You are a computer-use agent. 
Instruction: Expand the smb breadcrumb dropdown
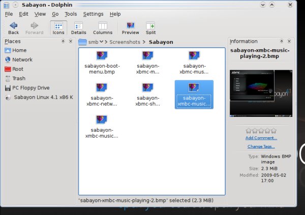[x=101, y=42]
